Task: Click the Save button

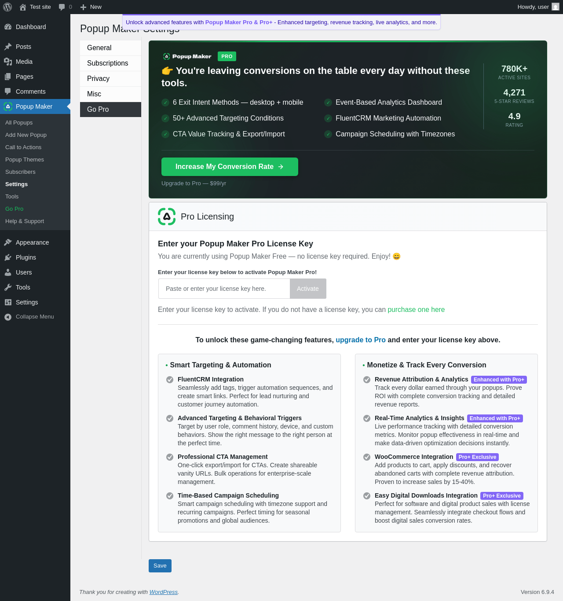Action: pos(160,566)
